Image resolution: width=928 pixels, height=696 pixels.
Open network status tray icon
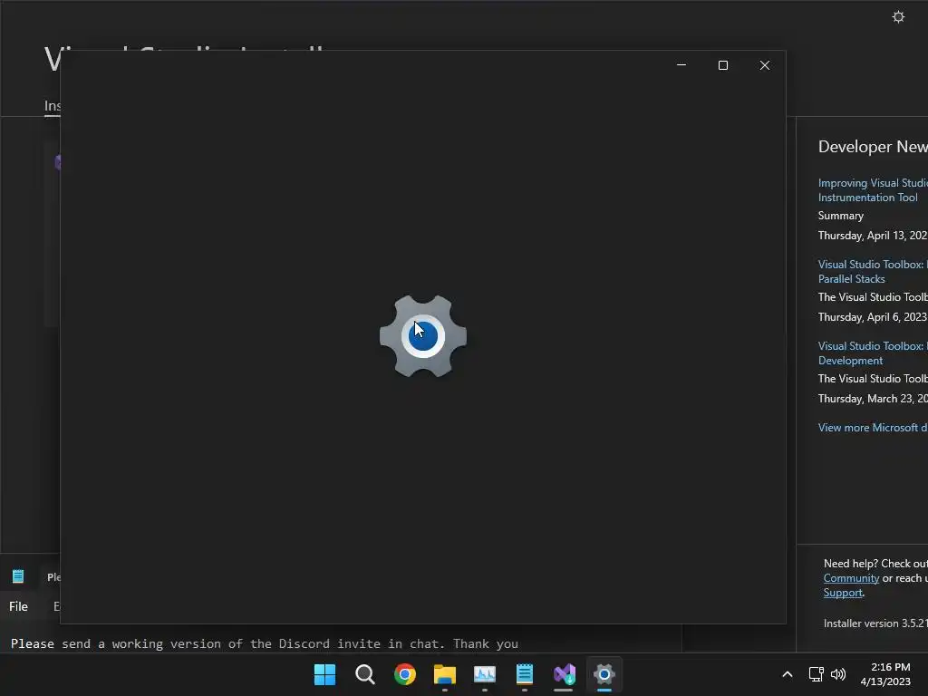tap(817, 674)
